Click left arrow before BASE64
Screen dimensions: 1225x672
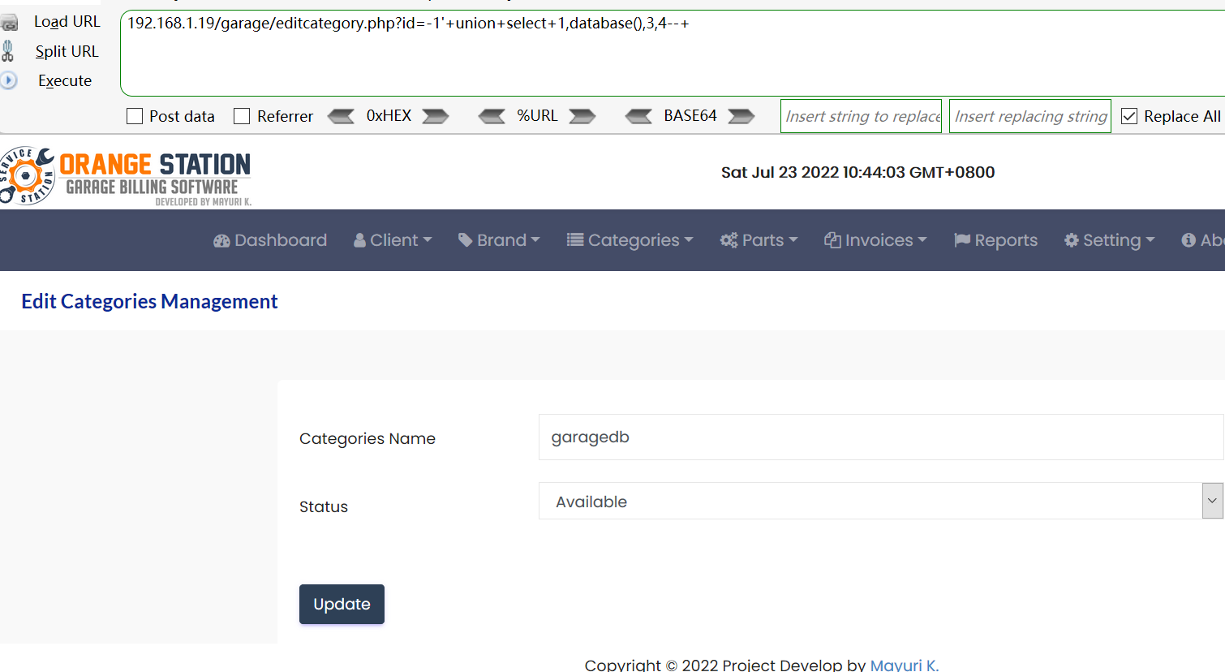tap(638, 116)
